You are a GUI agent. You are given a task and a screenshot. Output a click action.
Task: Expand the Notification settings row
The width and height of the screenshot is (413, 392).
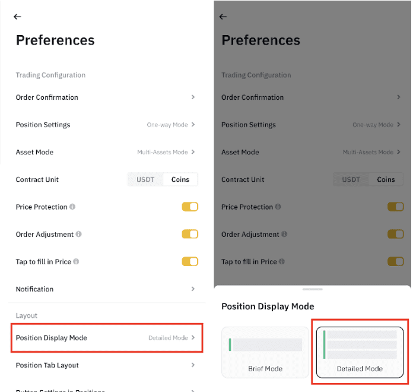click(x=193, y=289)
